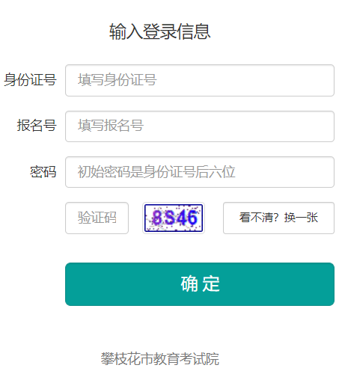Click the 密码 field label

43,172
